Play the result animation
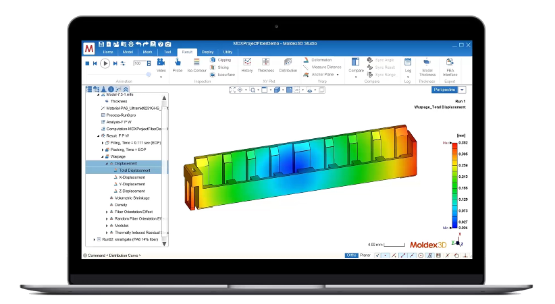 (105, 63)
